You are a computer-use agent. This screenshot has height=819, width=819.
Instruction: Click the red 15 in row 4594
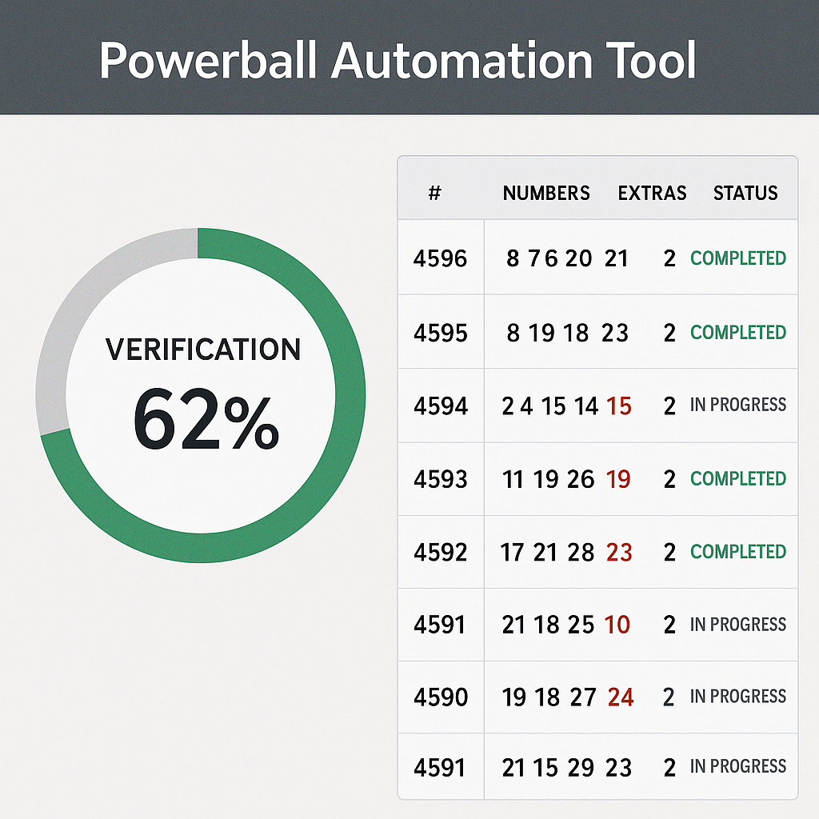tap(619, 406)
